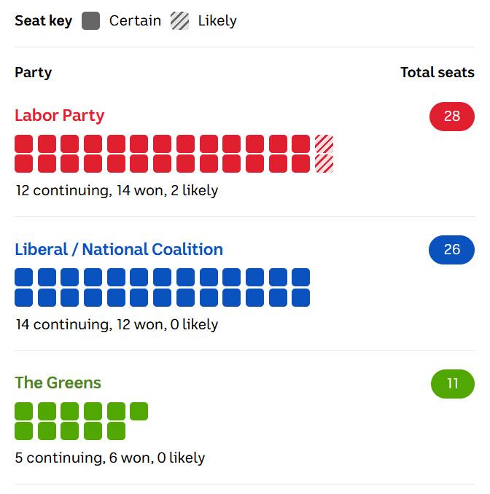Screen dimensions: 490x494
Task: Click the '12 continuing, 14 won, 2 likely' text
Action: coord(117,191)
